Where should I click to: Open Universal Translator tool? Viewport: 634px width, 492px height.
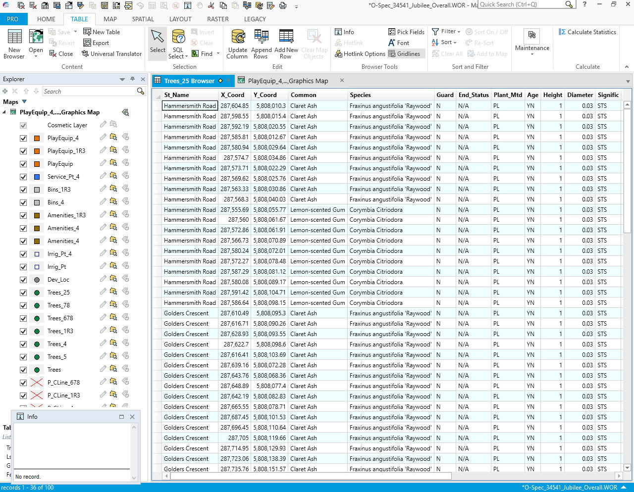(111, 53)
